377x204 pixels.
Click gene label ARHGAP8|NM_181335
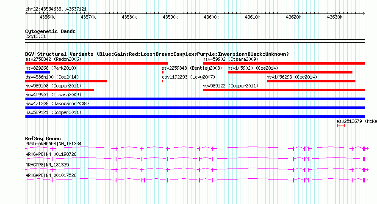(47, 165)
